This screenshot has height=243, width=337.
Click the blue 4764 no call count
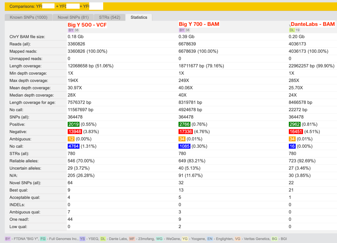(x=73, y=146)
